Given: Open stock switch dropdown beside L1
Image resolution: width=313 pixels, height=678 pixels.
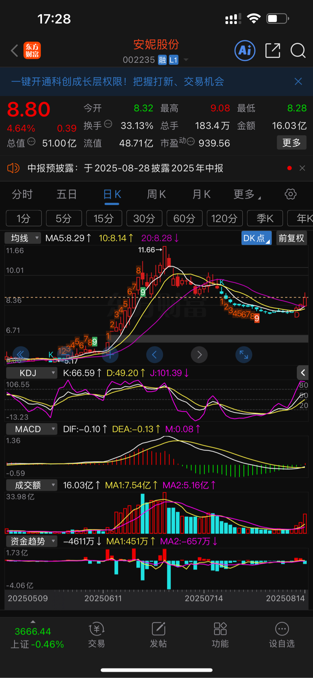Looking at the screenshot, I should pyautogui.click(x=186, y=60).
